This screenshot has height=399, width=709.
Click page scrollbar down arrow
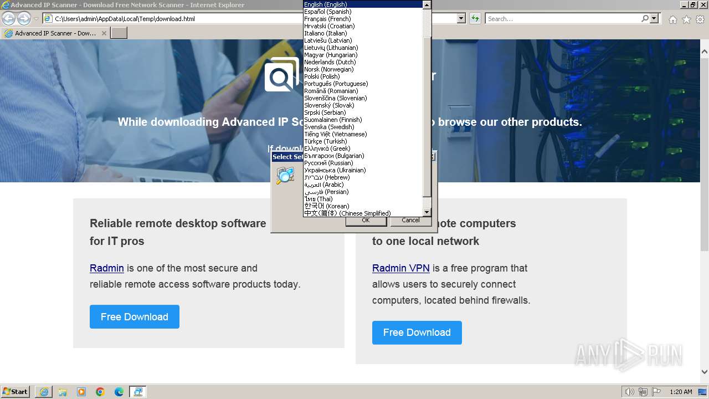(705, 372)
